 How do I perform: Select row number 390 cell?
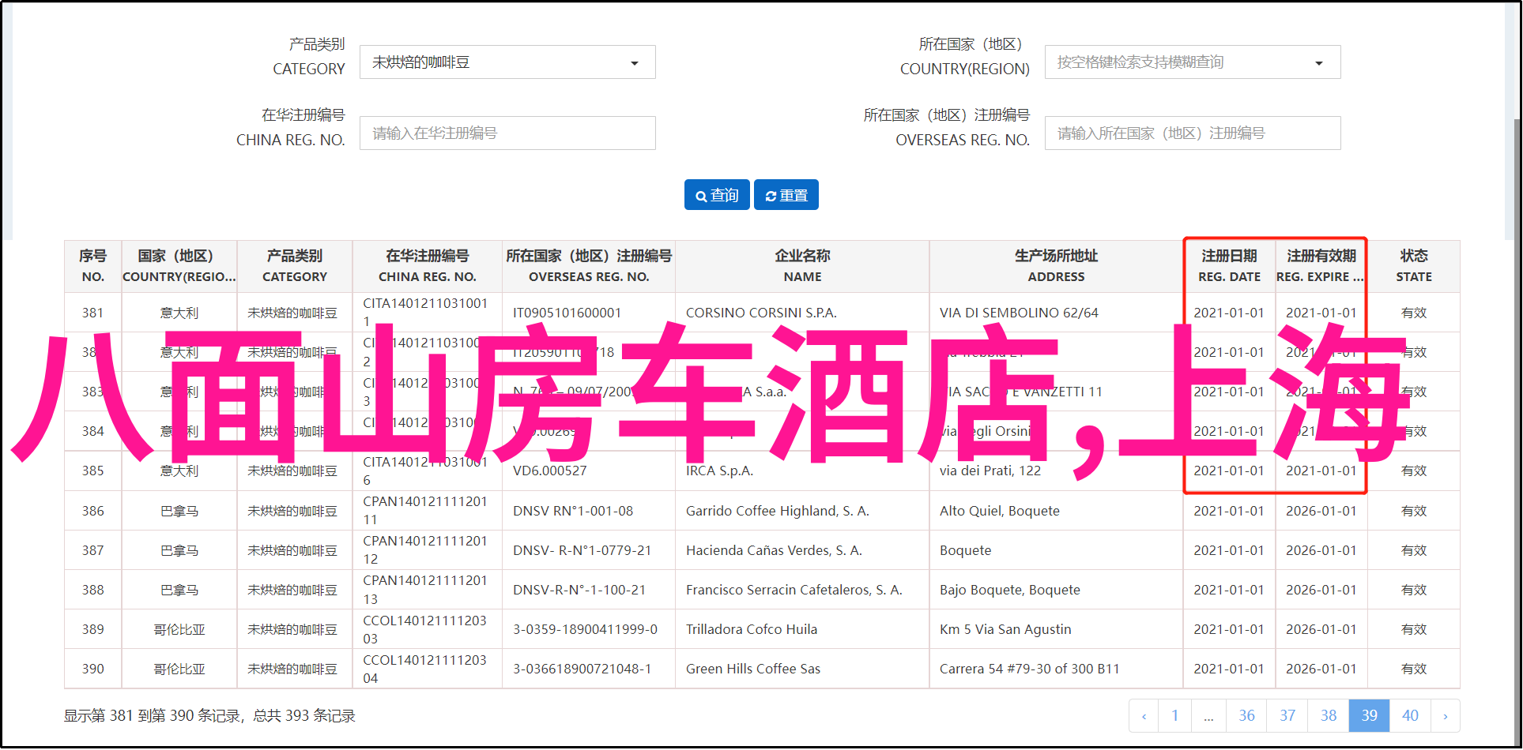pos(93,669)
